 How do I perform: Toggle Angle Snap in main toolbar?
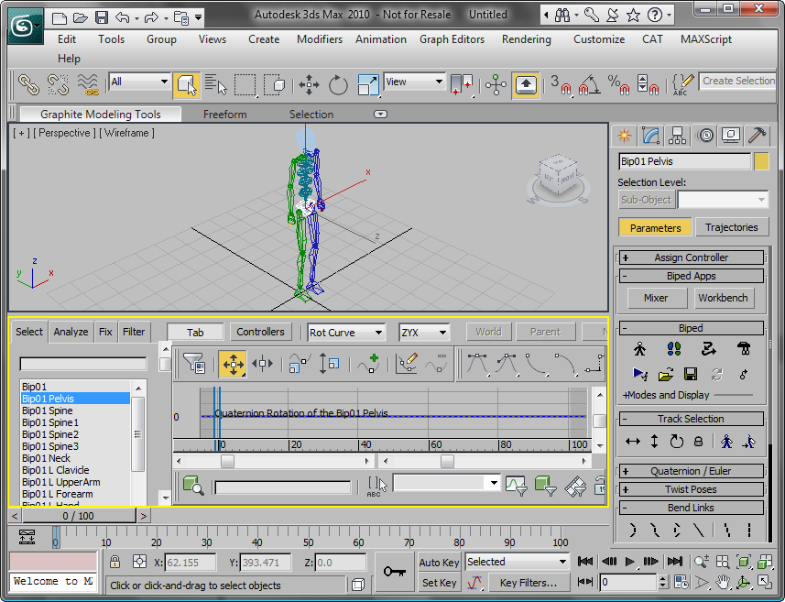pyautogui.click(x=589, y=84)
